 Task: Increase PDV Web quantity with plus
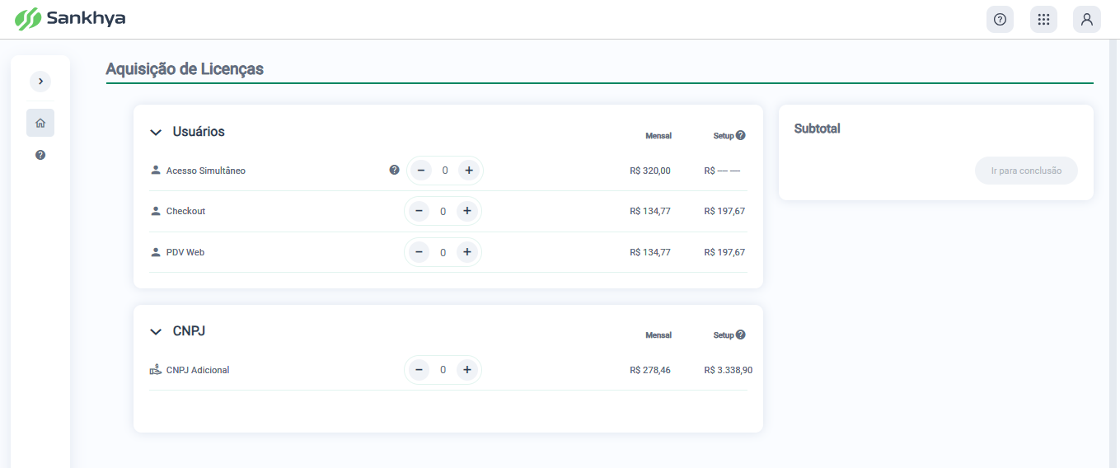(x=466, y=252)
